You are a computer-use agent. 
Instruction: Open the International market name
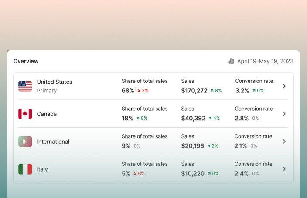(53, 142)
